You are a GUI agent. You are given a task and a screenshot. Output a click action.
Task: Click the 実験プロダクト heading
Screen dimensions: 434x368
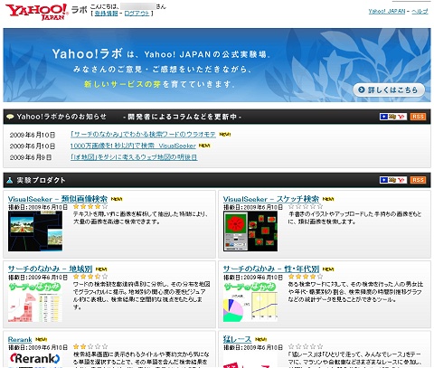point(41,180)
